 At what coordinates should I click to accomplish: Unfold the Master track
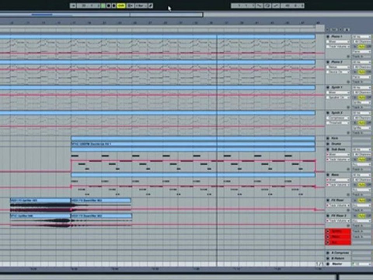(x=328, y=264)
